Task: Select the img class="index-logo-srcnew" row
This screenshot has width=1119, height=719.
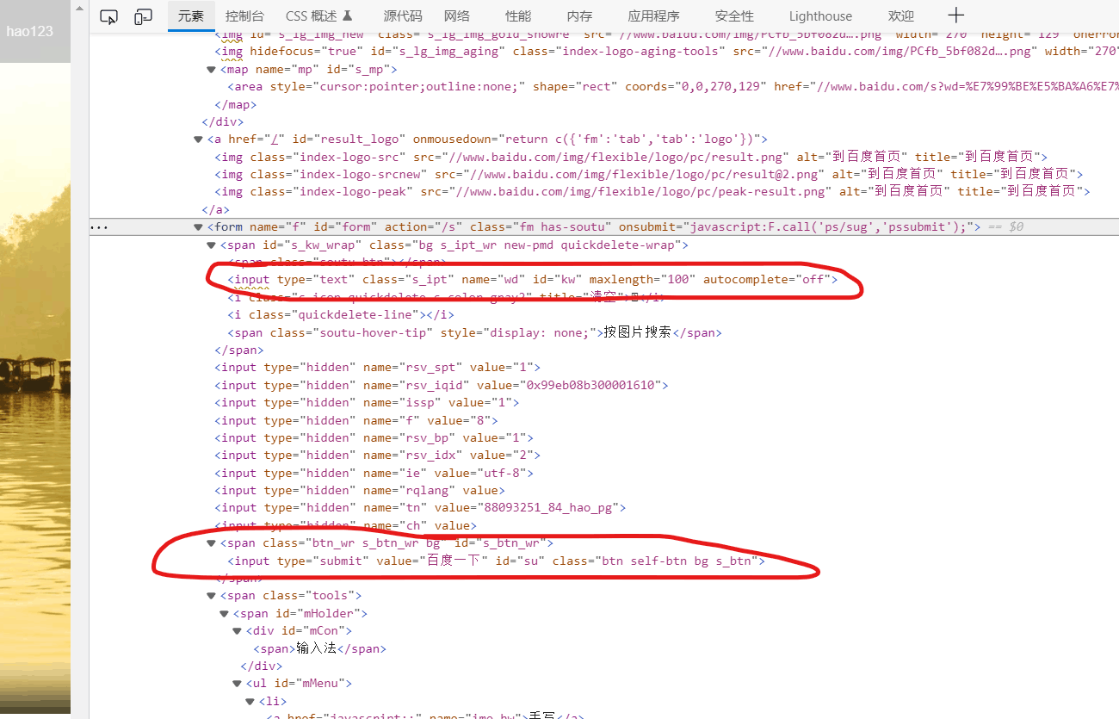Action: [x=649, y=175]
